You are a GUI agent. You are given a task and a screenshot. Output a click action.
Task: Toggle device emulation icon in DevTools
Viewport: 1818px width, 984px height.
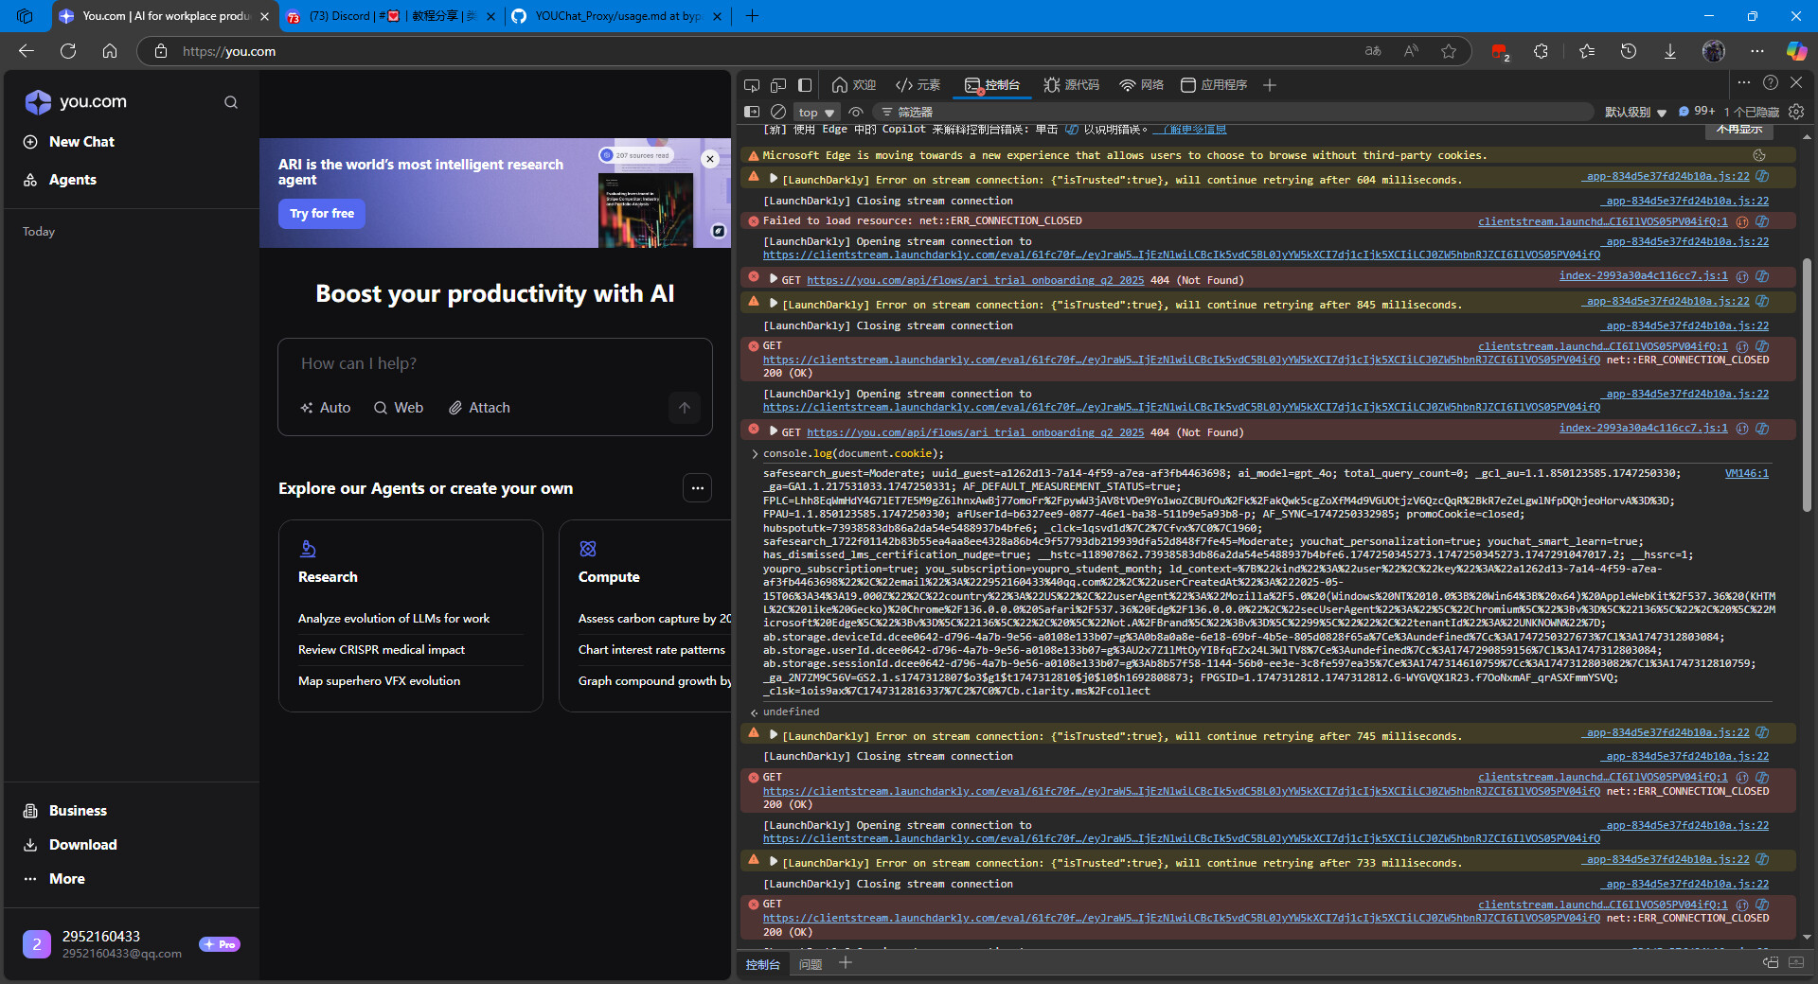pyautogui.click(x=778, y=85)
